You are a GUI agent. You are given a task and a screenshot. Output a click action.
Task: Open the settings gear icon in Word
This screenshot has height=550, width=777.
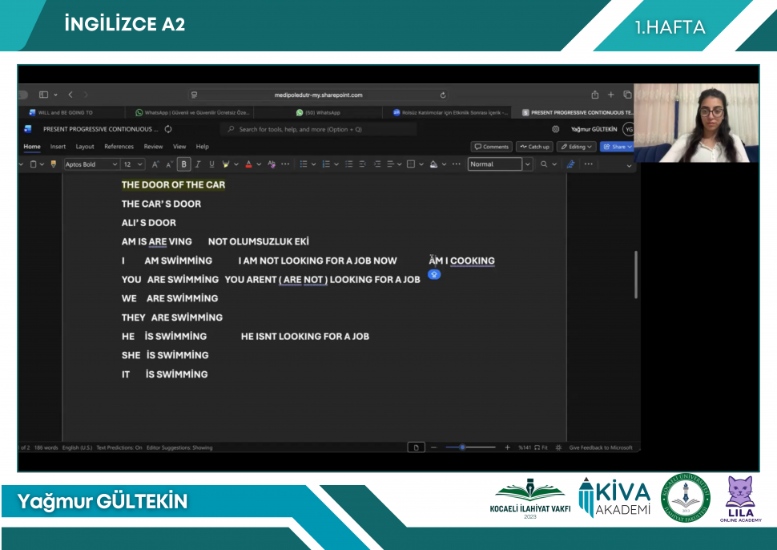click(x=556, y=129)
